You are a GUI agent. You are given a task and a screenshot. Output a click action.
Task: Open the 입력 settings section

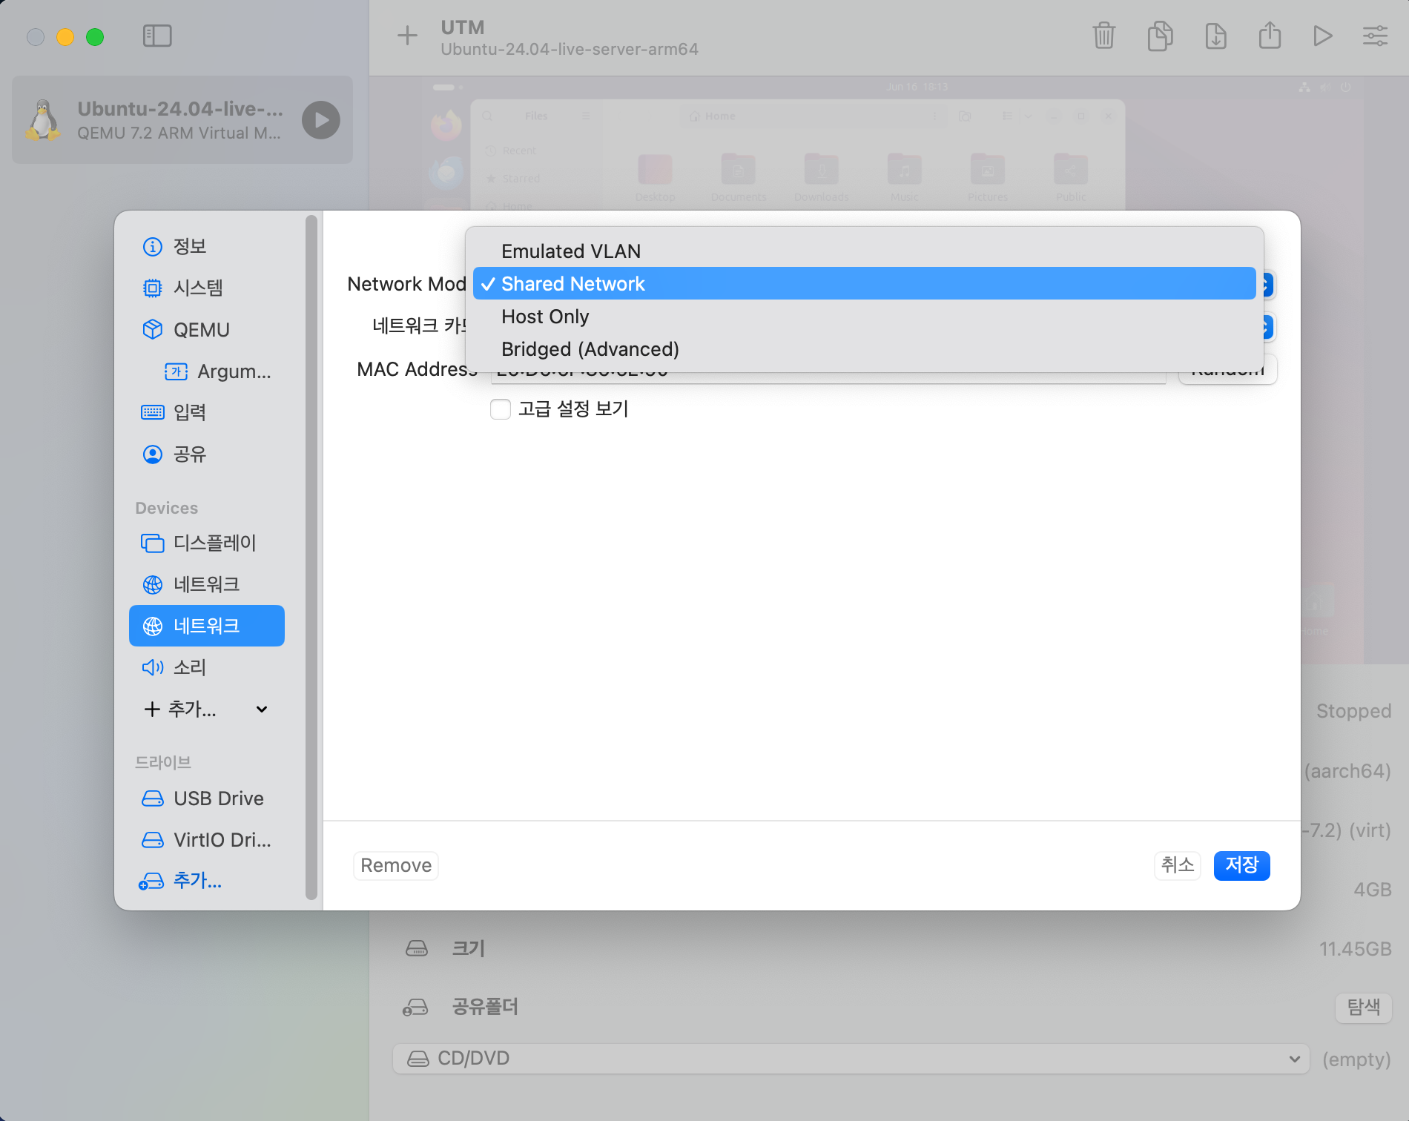207,412
